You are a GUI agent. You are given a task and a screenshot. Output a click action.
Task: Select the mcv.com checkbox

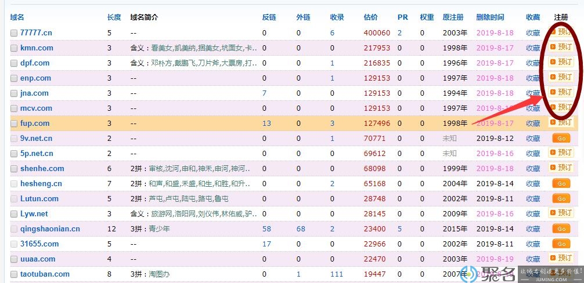tap(14, 108)
